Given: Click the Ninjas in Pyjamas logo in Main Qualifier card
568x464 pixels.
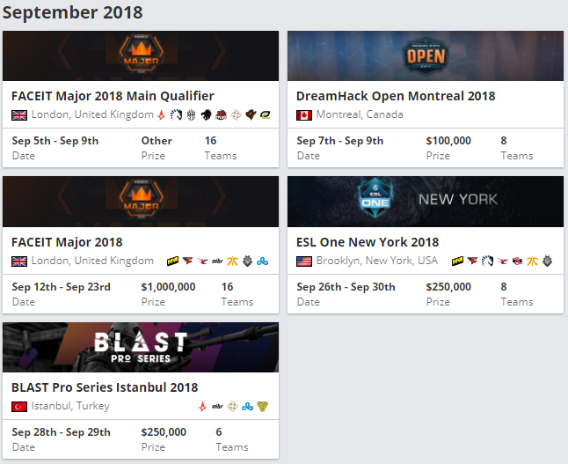Looking at the screenshot, I should tap(236, 115).
